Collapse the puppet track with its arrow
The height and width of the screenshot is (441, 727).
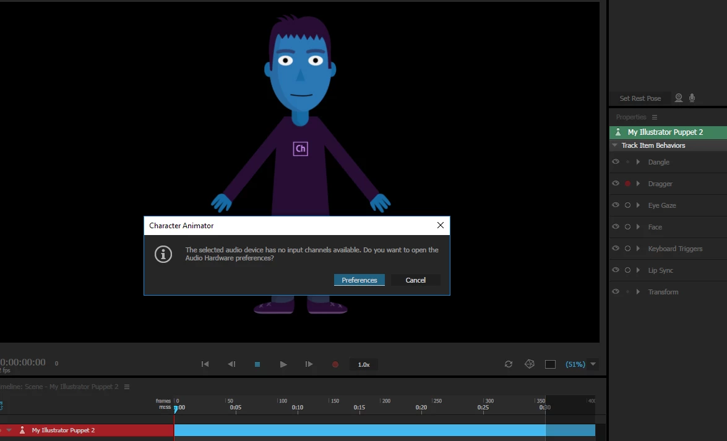9,430
